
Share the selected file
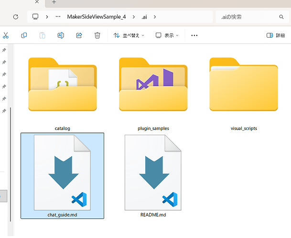[x=79, y=35]
